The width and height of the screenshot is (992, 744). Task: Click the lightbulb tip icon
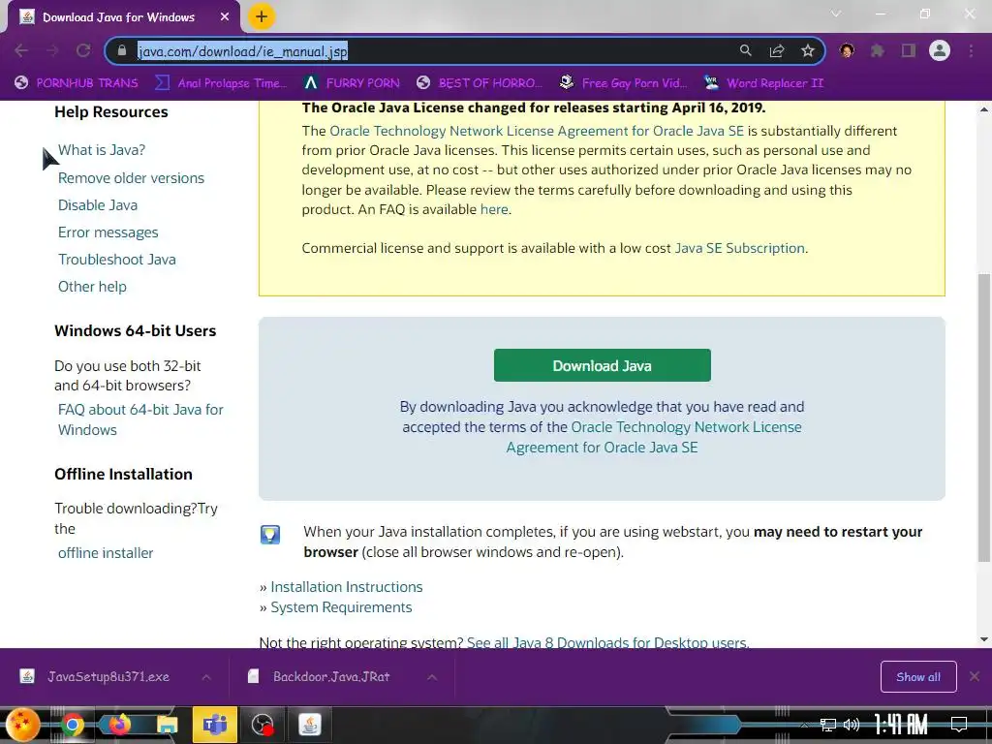pyautogui.click(x=270, y=535)
